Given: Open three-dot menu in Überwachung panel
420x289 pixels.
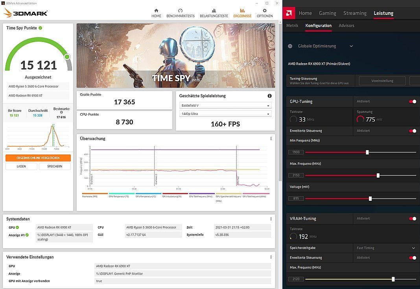Looking at the screenshot, I should (271, 139).
